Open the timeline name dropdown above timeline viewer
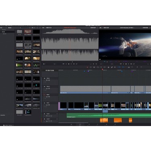 127,28
